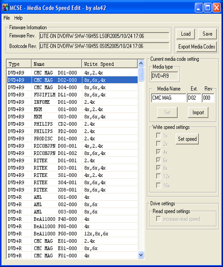Click the Import button
This screenshot has height=267, width=223.
pos(198,112)
